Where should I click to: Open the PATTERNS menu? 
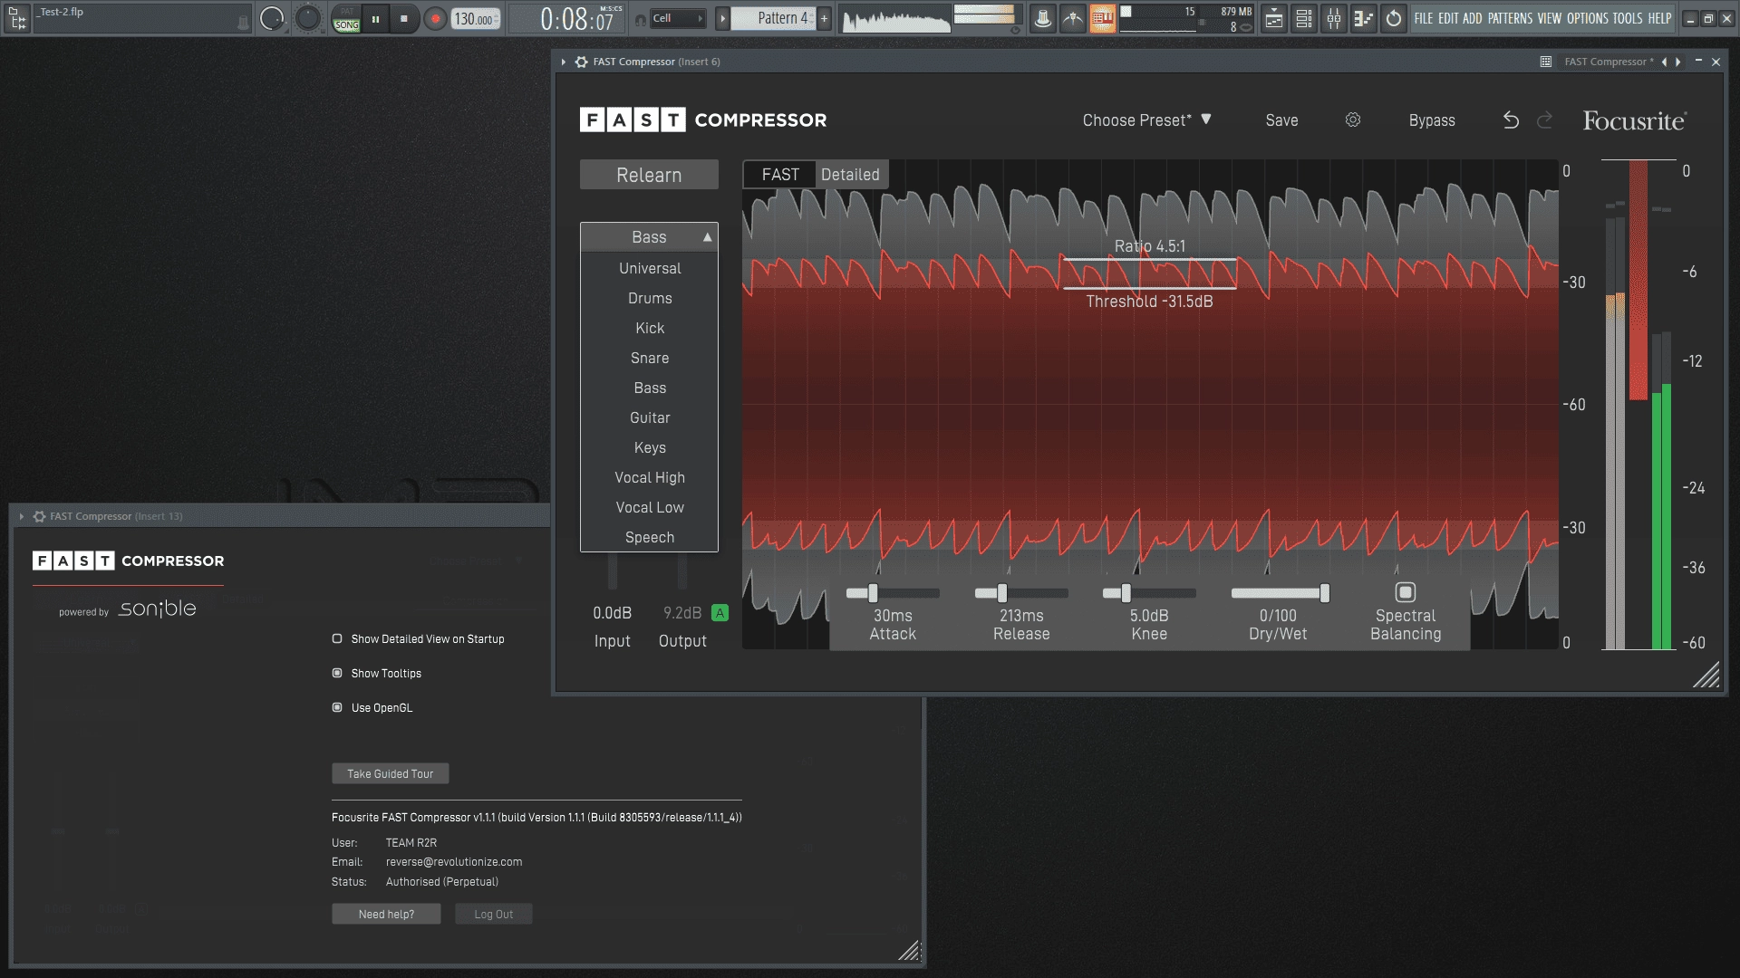pyautogui.click(x=1510, y=18)
